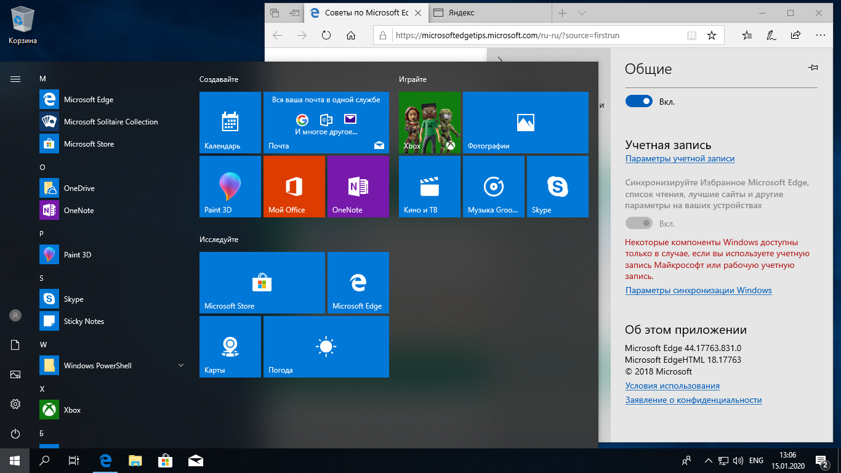The height and width of the screenshot is (473, 841).
Task: Open Параметры синхронизации Windows link
Action: tap(698, 290)
